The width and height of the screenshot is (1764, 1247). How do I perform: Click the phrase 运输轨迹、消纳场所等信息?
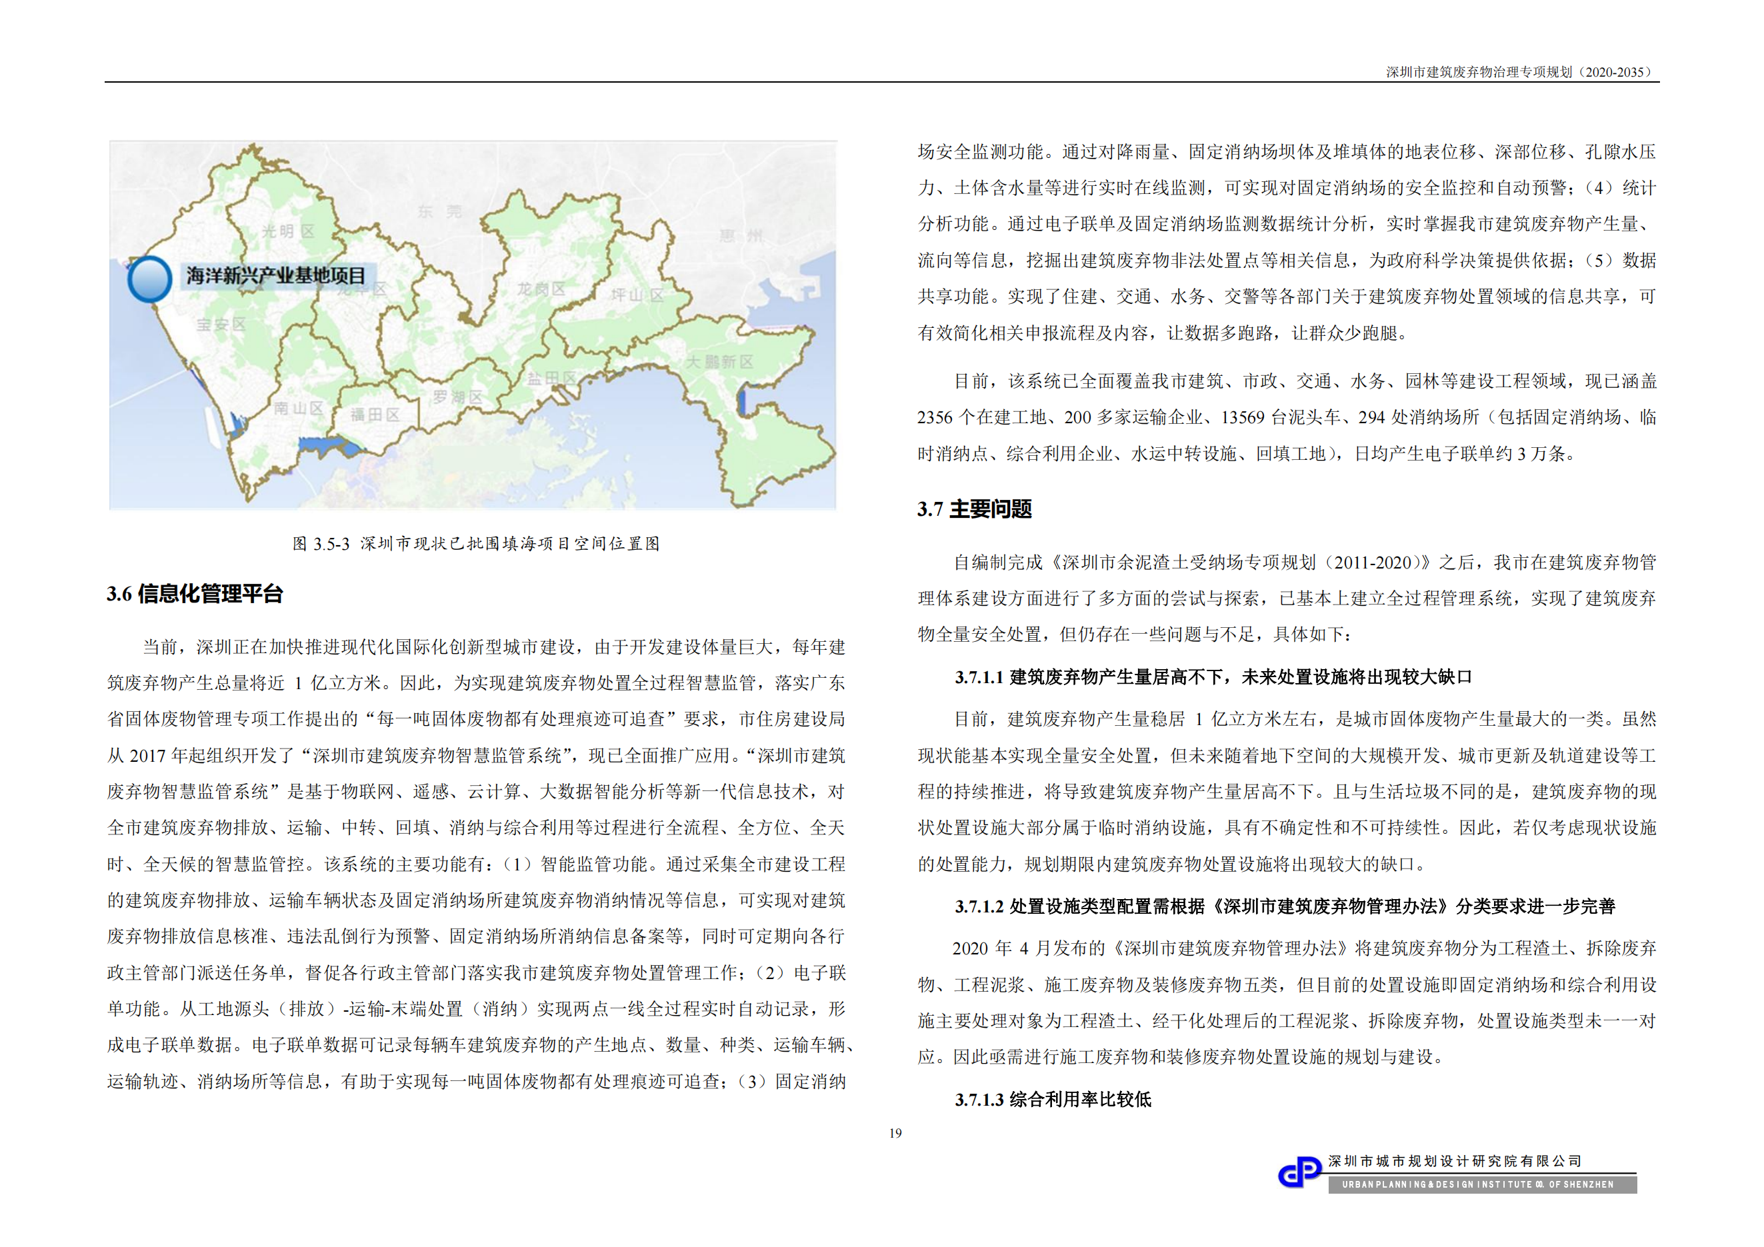[x=213, y=1081]
